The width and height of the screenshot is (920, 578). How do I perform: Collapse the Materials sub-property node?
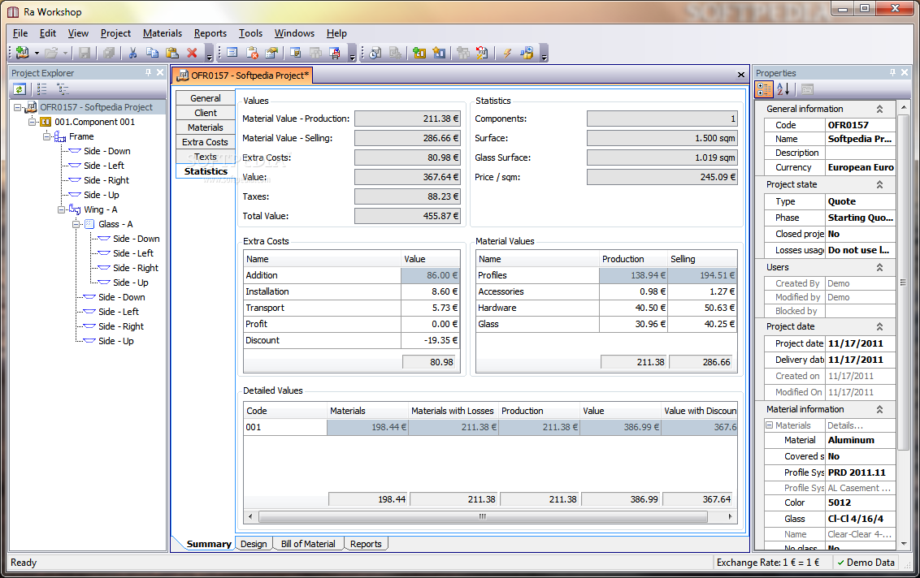click(769, 425)
